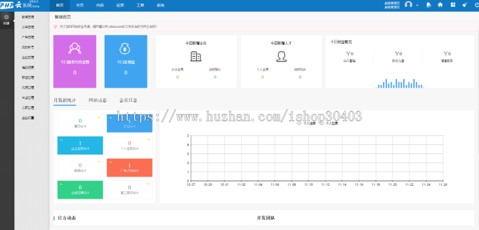Click the middle ¥0 积分充值 value

click(398, 54)
